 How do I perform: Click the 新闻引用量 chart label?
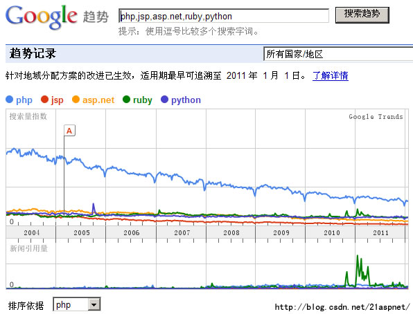(28, 248)
